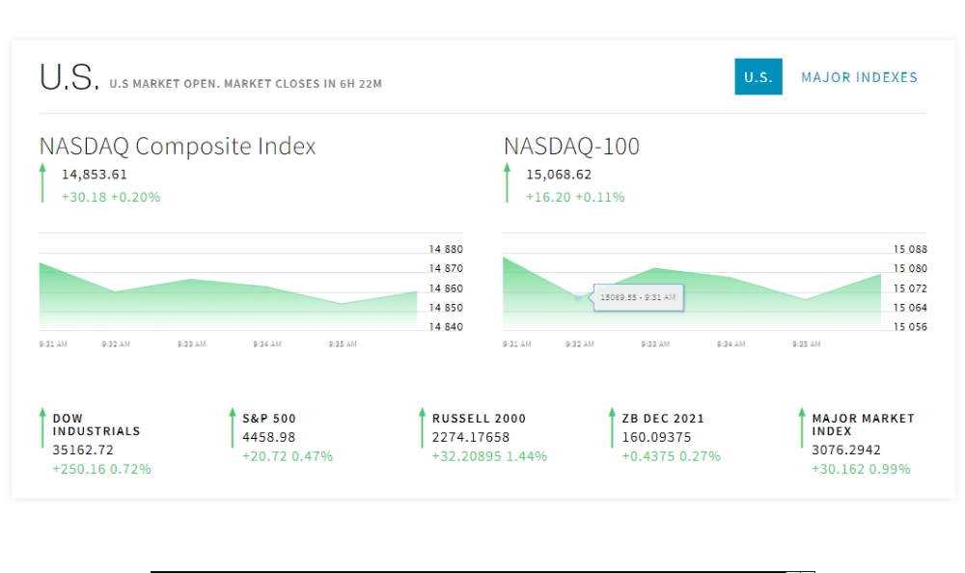Image resolution: width=965 pixels, height=573 pixels.
Task: Click the Major Market Index value 3076.2942
Action: [846, 450]
